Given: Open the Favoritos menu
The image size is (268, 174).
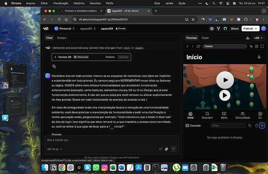Looking at the screenshot, I should coord(95,3).
